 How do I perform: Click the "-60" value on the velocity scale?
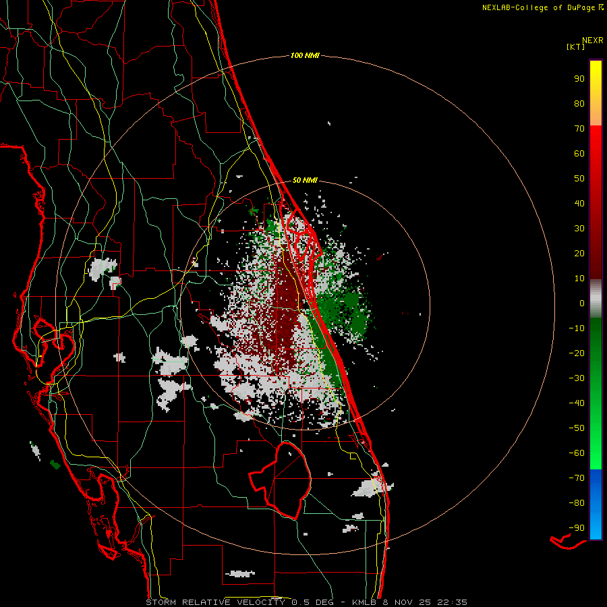577,453
